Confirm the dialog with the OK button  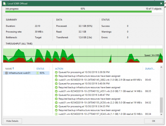coord(154,121)
